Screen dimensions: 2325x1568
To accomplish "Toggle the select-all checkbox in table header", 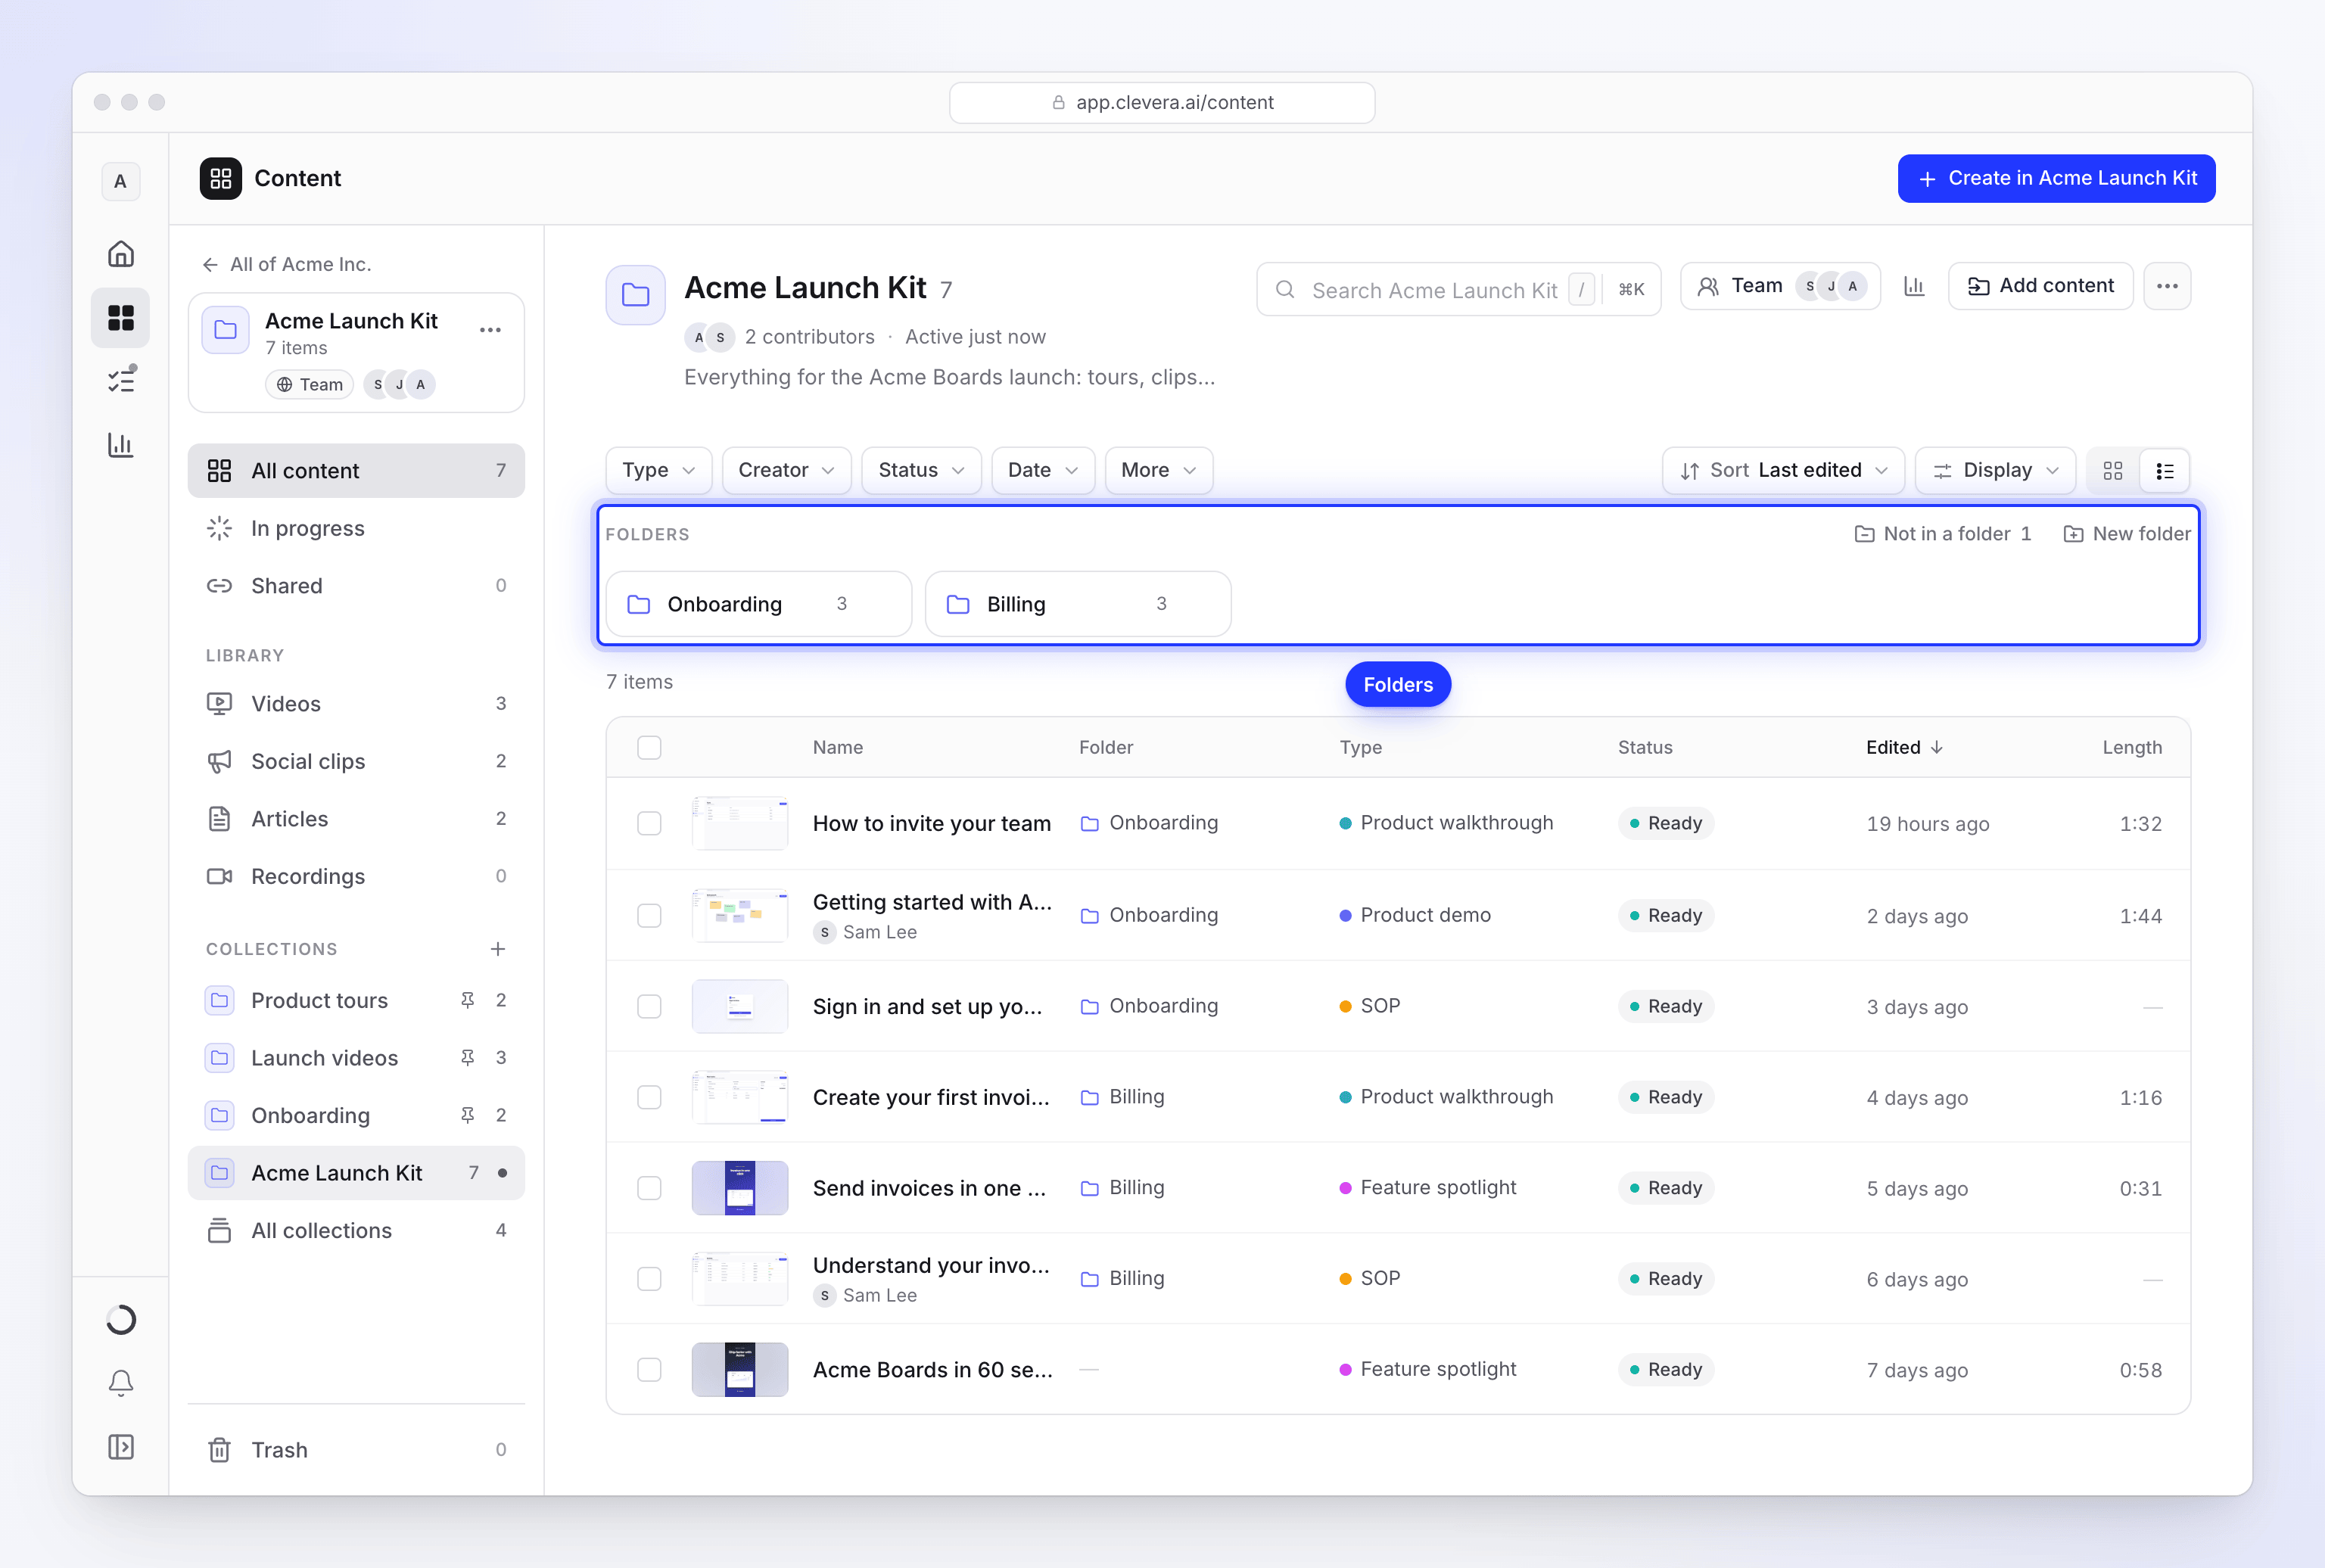I will pyautogui.click(x=649, y=748).
